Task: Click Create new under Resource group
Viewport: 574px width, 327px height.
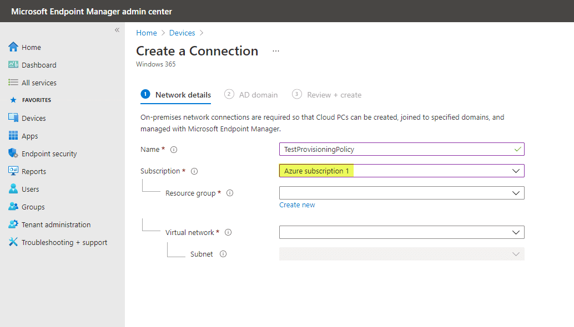Action: [297, 205]
